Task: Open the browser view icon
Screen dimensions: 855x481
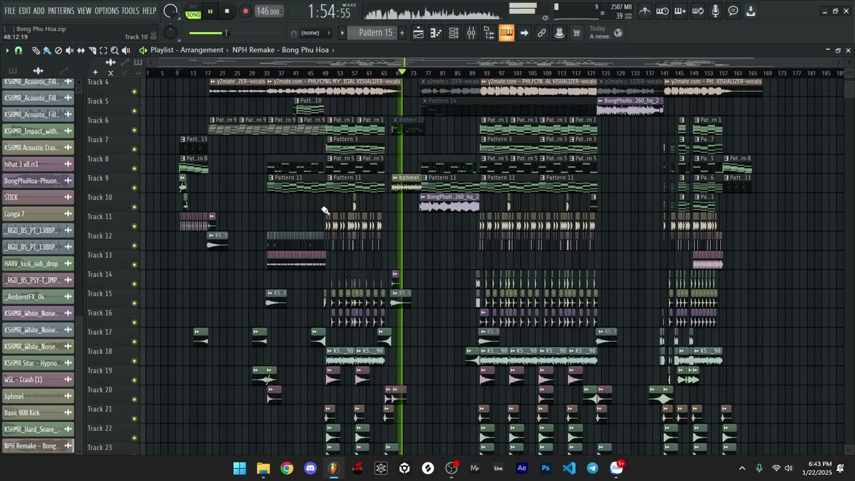Action: (x=488, y=33)
